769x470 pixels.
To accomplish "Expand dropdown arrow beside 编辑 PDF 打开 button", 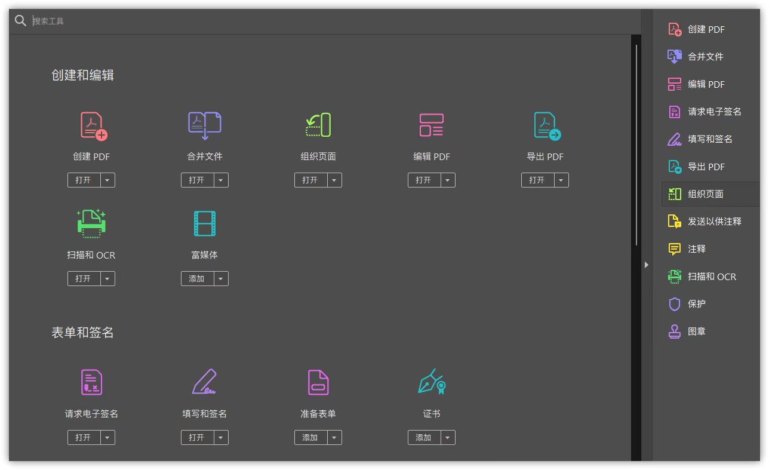I will [x=448, y=180].
